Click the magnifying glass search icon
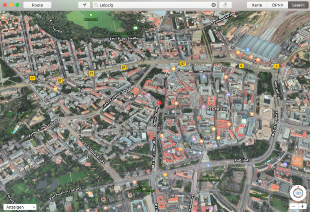310x212 pixels. pos(96,5)
